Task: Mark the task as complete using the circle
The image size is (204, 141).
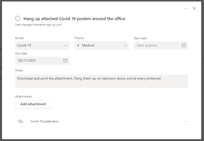Action: pyautogui.click(x=18, y=18)
